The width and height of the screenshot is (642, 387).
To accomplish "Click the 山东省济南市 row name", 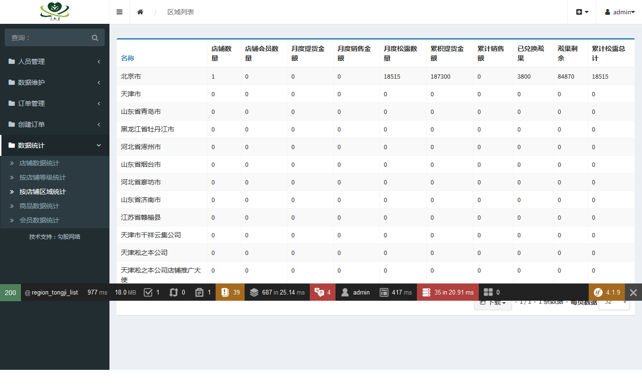I will click(x=141, y=200).
